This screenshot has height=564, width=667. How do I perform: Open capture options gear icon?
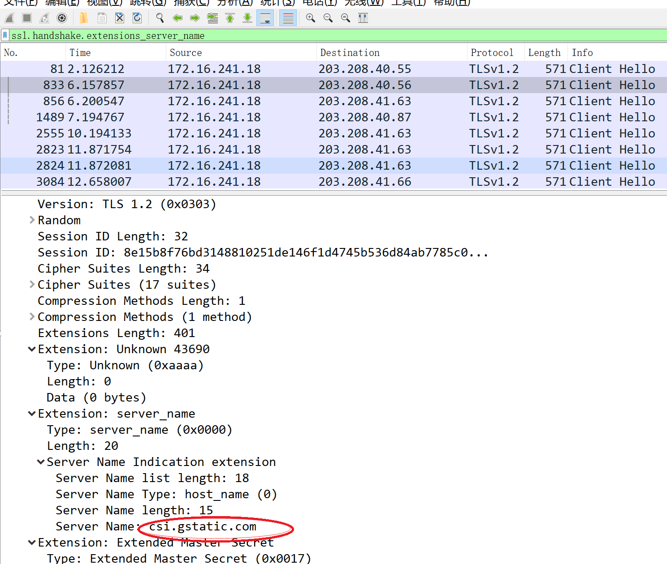coord(62,18)
